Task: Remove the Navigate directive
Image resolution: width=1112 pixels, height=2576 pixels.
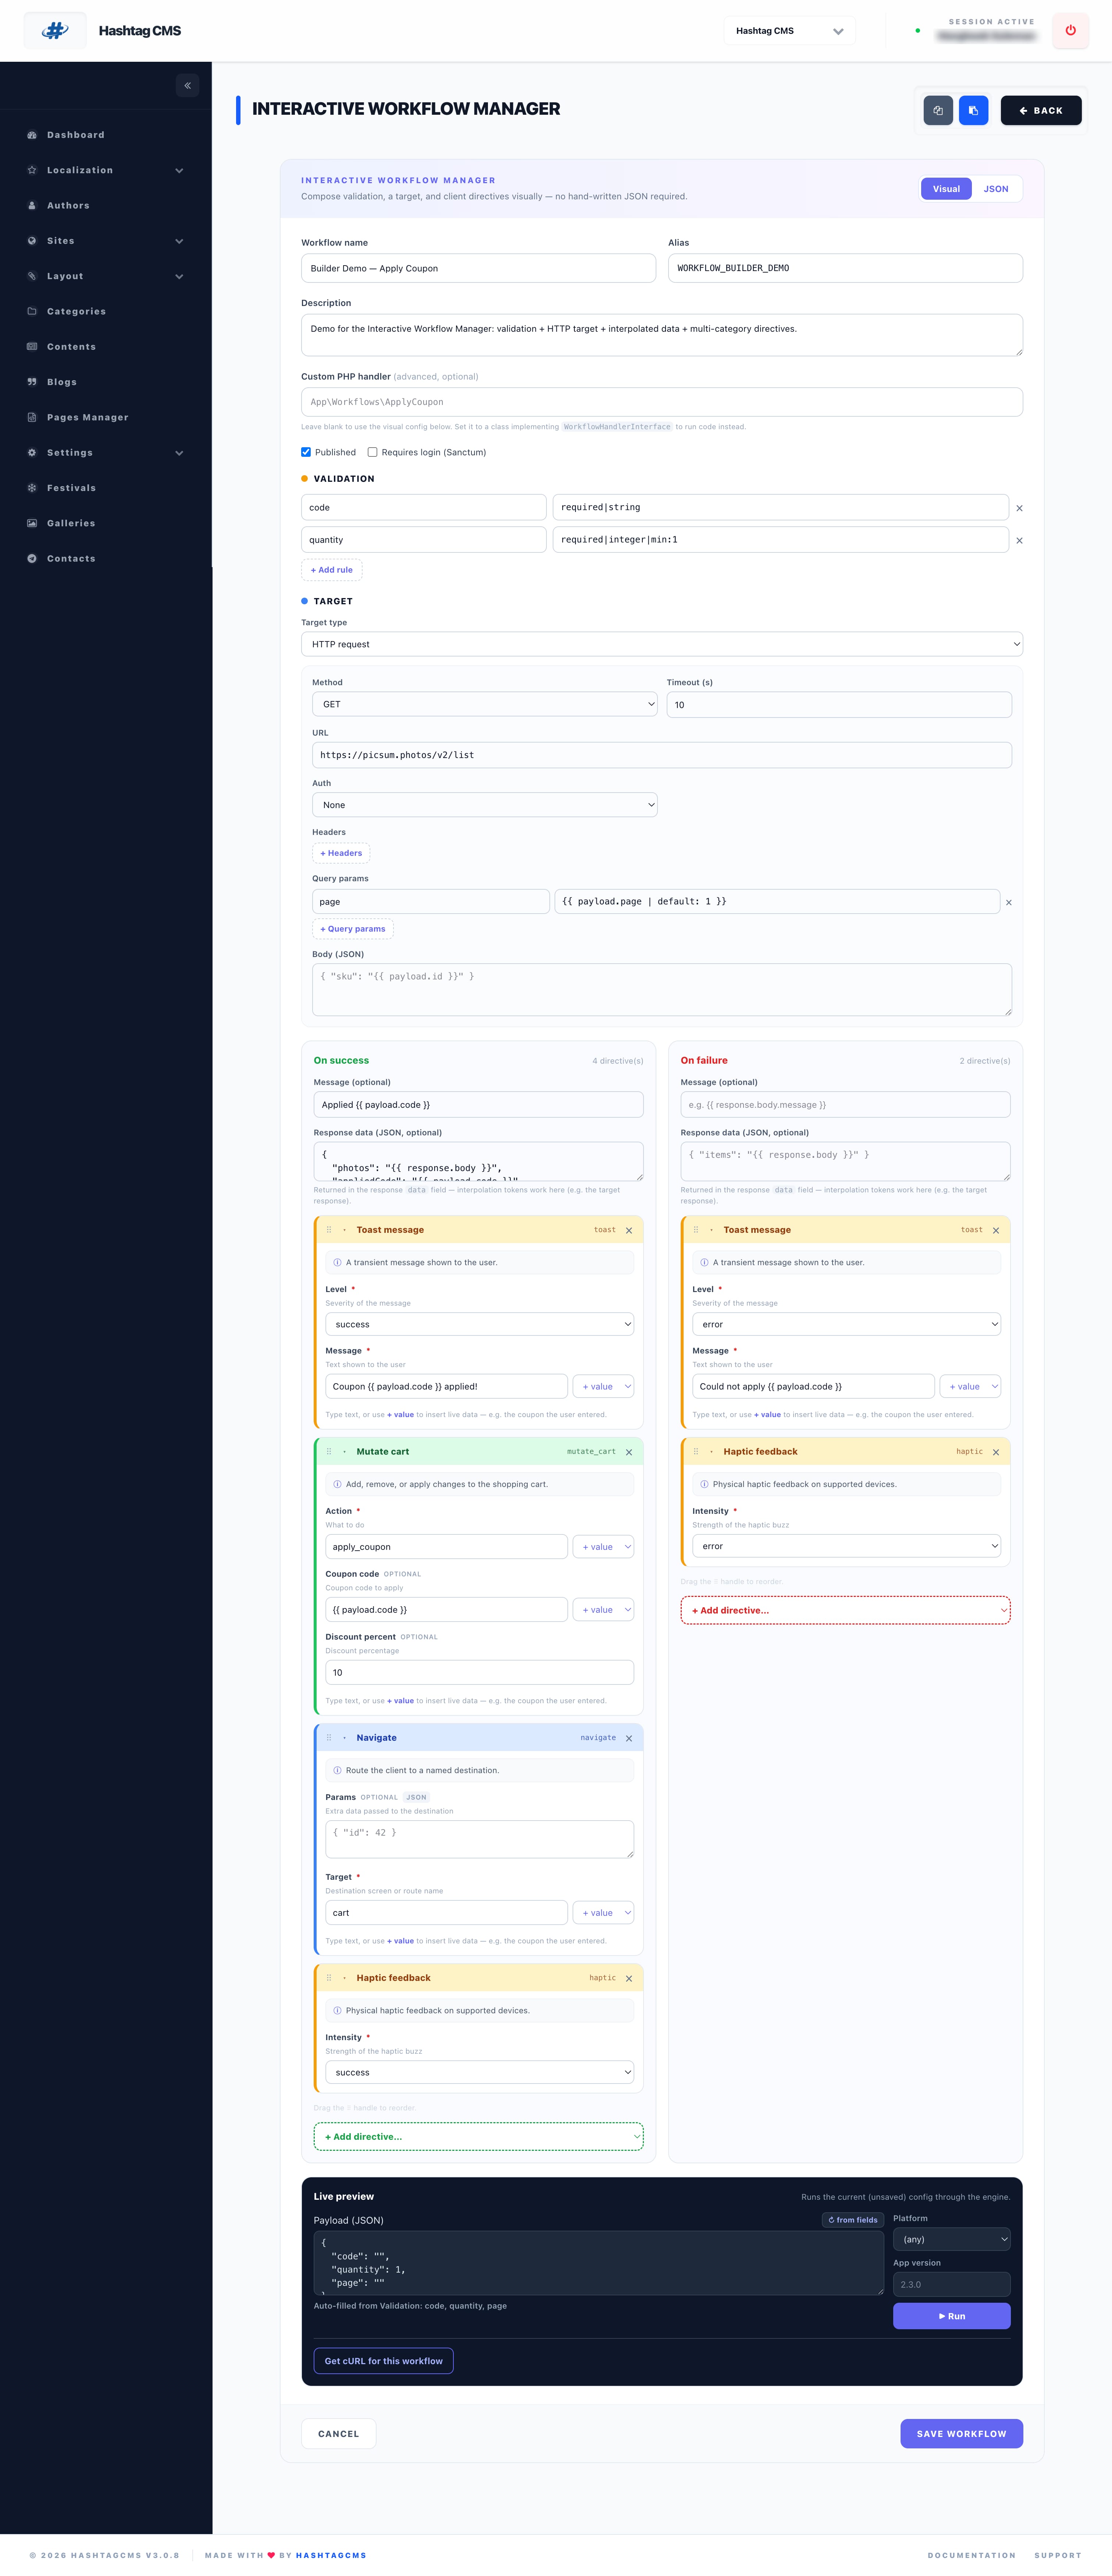Action: click(629, 1738)
